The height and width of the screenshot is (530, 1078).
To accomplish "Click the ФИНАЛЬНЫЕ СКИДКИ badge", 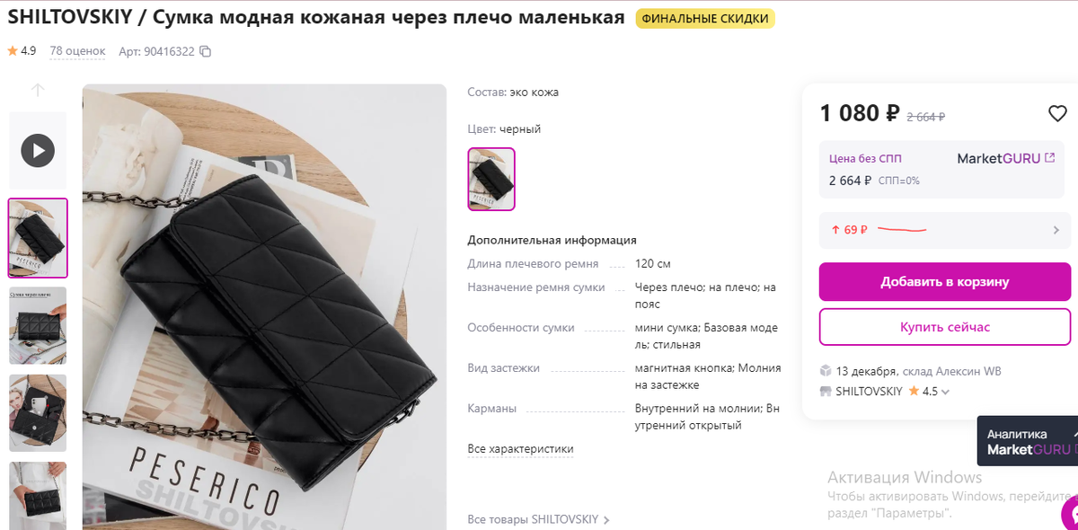I will (x=705, y=19).
